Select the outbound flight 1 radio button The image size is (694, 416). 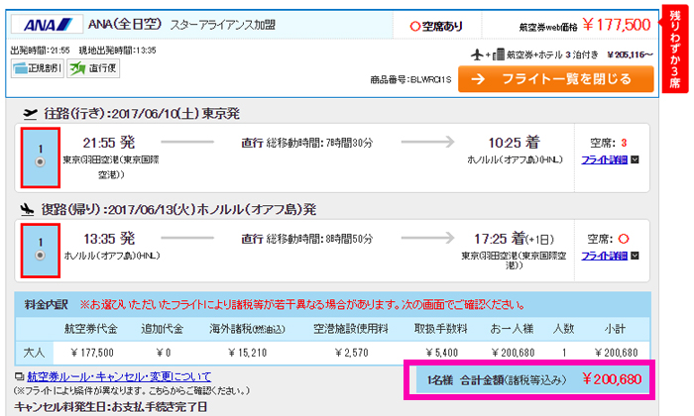coord(41,161)
